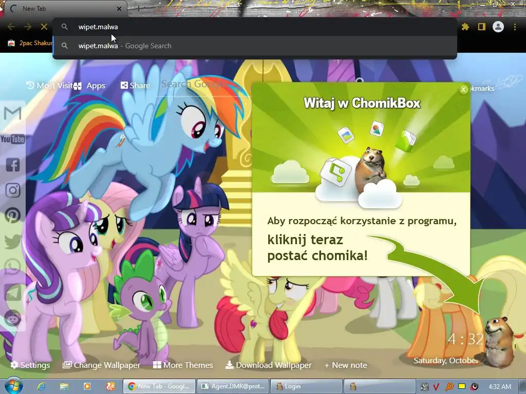Close the ChomikBox welcome popup

click(463, 89)
